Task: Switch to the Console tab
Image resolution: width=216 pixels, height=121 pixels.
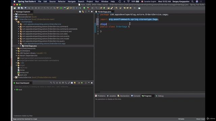Action: tap(136, 96)
